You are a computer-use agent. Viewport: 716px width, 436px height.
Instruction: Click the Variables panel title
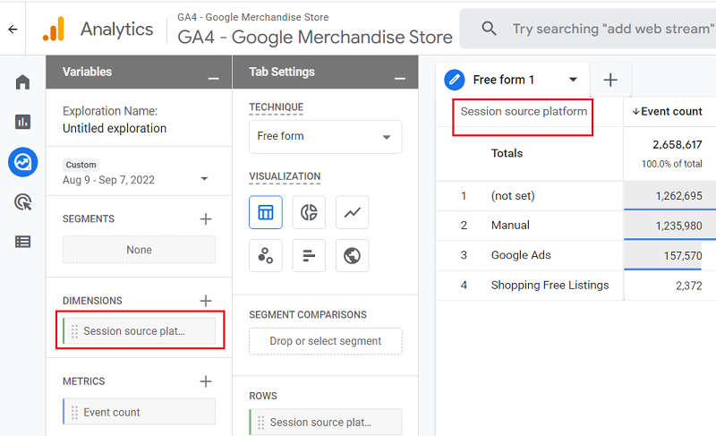pyautogui.click(x=87, y=72)
